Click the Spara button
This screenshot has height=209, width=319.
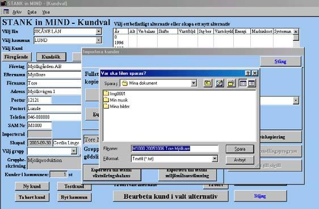click(240, 149)
